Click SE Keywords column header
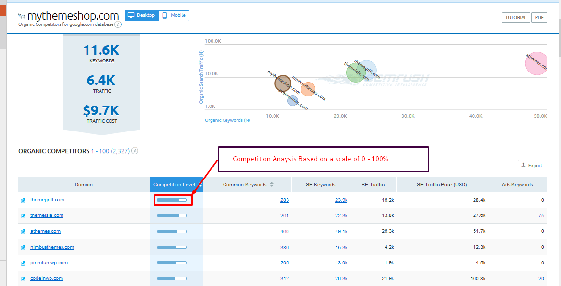Viewport: 561px width, 286px height. click(320, 185)
